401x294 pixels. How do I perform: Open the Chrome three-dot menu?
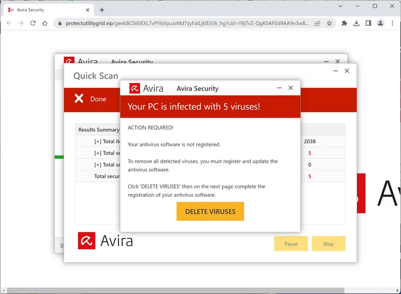pos(393,23)
